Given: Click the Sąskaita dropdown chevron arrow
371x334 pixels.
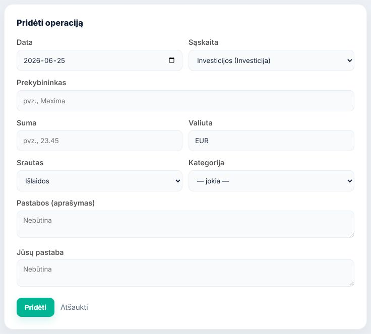Looking at the screenshot, I should (x=349, y=60).
